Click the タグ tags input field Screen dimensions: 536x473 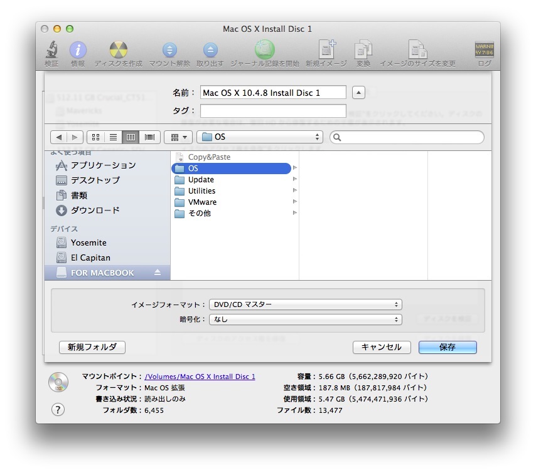pyautogui.click(x=273, y=111)
